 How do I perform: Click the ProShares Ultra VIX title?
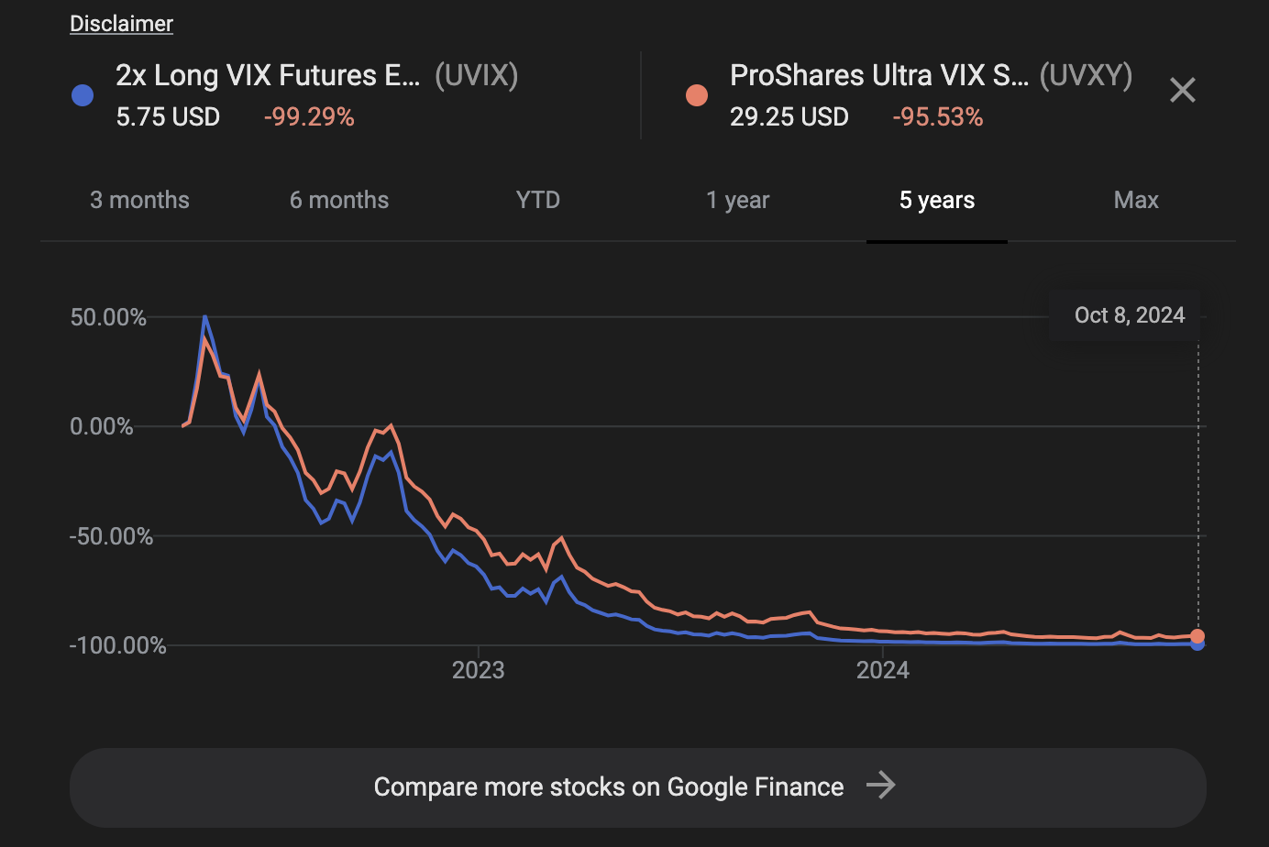point(878,75)
